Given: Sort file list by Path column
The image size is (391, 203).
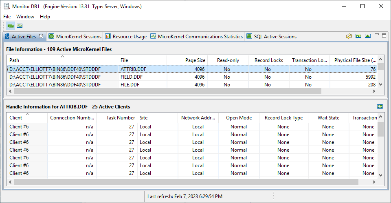Looking at the screenshot, I should (x=61, y=60).
